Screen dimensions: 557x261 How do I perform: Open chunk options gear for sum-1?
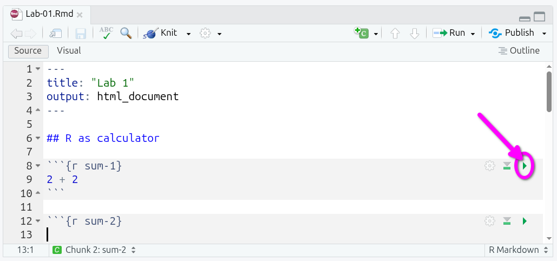tap(489, 166)
